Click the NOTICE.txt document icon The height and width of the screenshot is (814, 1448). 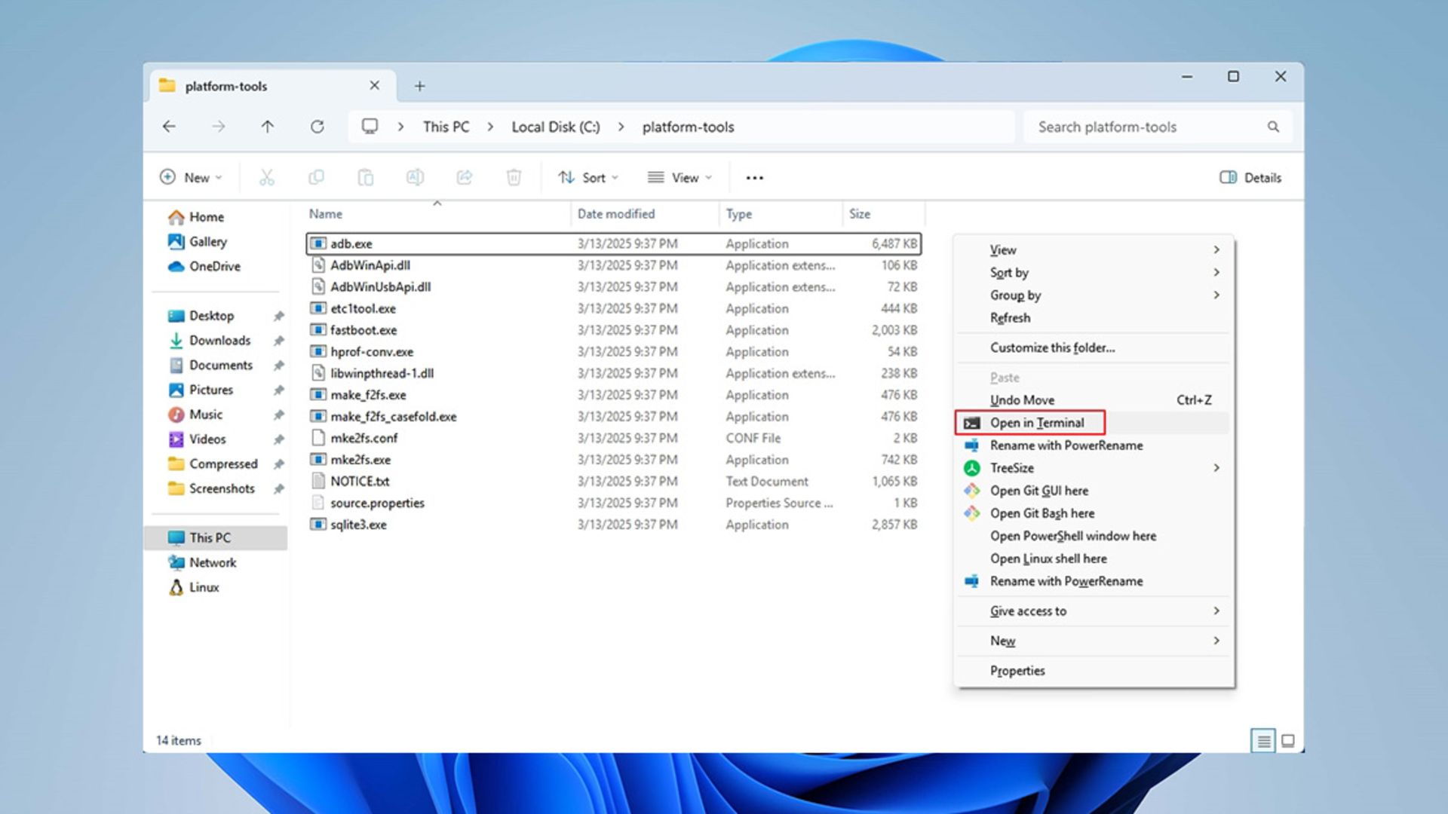pyautogui.click(x=318, y=481)
